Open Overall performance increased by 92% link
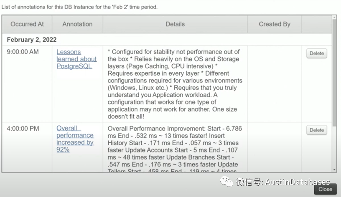The width and height of the screenshot is (341, 197). click(x=75, y=139)
